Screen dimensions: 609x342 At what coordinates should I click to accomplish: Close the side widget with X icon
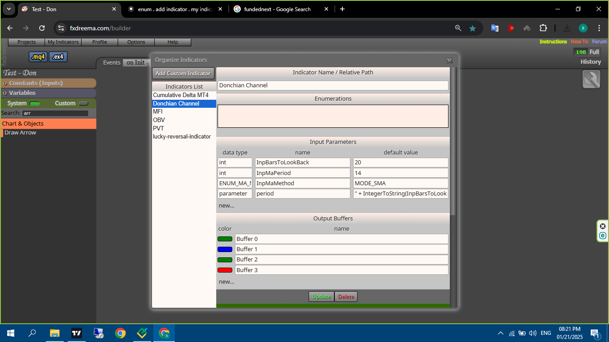click(x=603, y=226)
